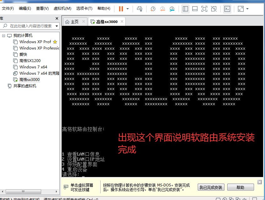
Task: Open the snapshot manager icon
Action: point(172,9)
